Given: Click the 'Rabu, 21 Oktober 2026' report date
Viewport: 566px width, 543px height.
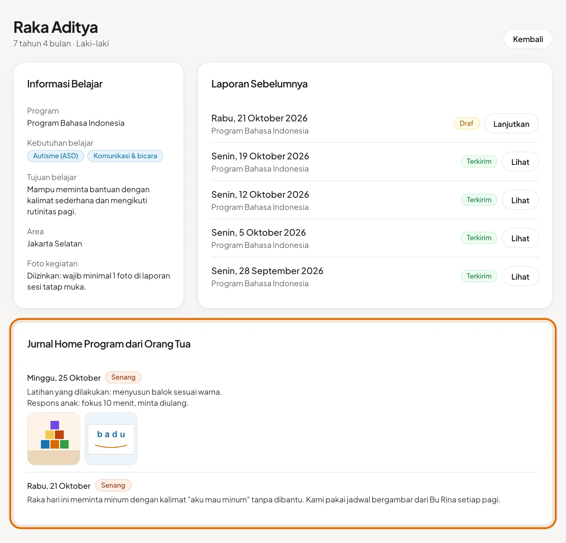Looking at the screenshot, I should click(259, 118).
